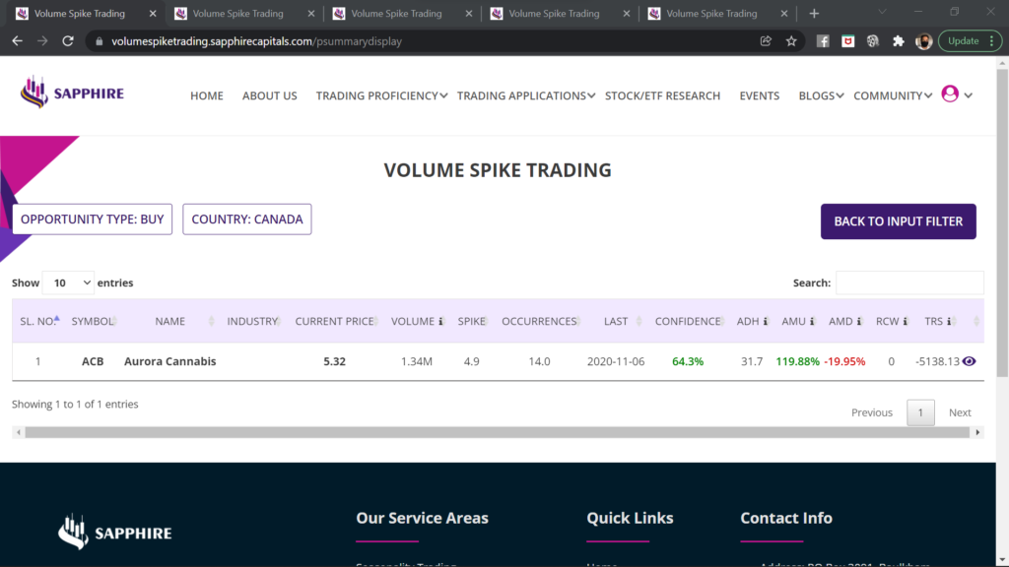Click the VOLUME column info icon
1009x567 pixels.
pyautogui.click(x=440, y=322)
